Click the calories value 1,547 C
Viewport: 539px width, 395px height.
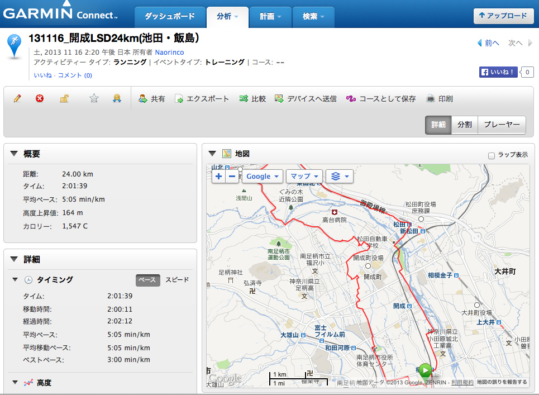pos(75,226)
